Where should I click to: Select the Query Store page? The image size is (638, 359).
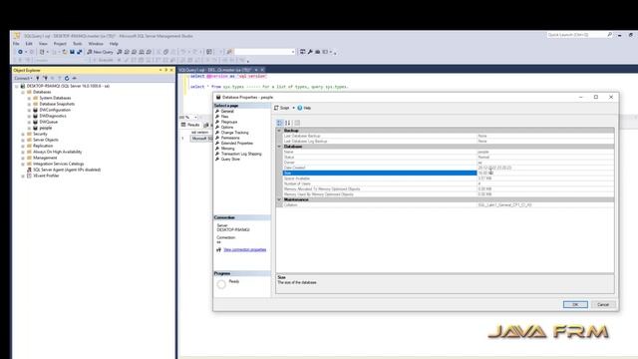[230, 160]
